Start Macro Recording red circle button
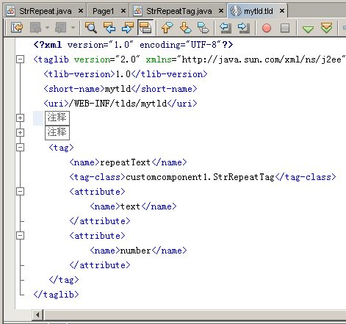Screen dimensions: 346x324 point(267,28)
